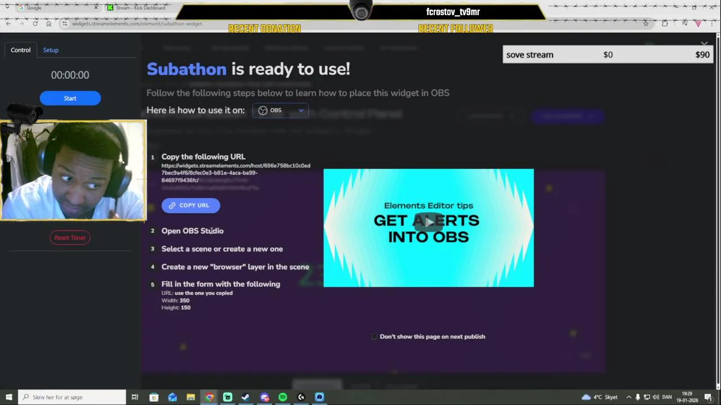Open Spotify from the taskbar
Image resolution: width=721 pixels, height=405 pixels.
click(283, 397)
